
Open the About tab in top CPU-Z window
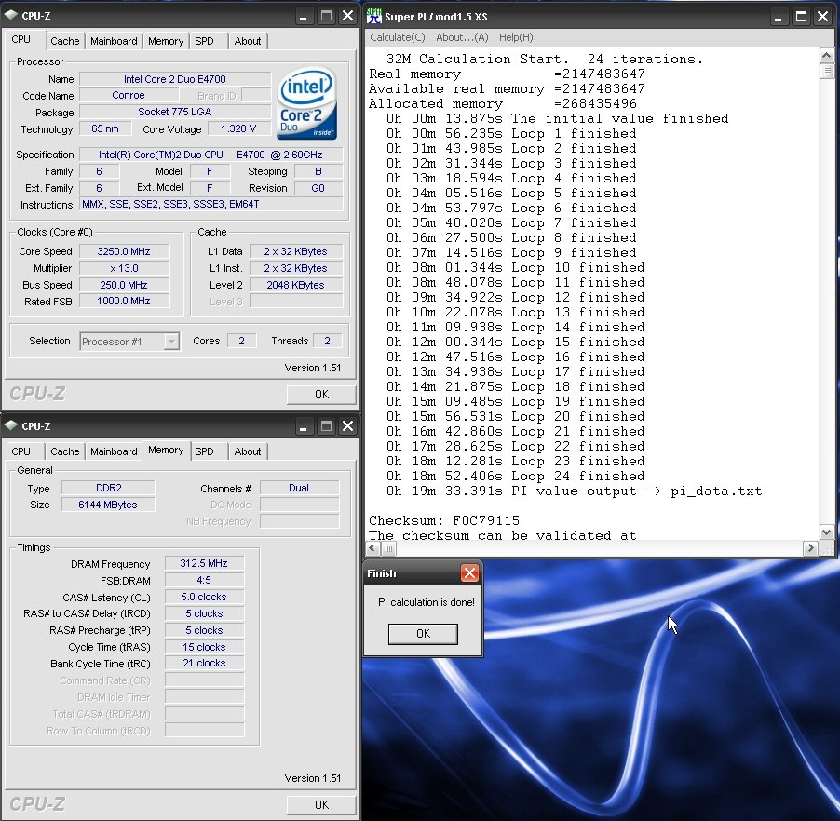(x=248, y=41)
